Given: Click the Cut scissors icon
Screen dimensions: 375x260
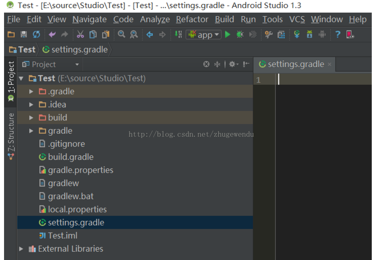Looking at the screenshot, I should (x=81, y=35).
